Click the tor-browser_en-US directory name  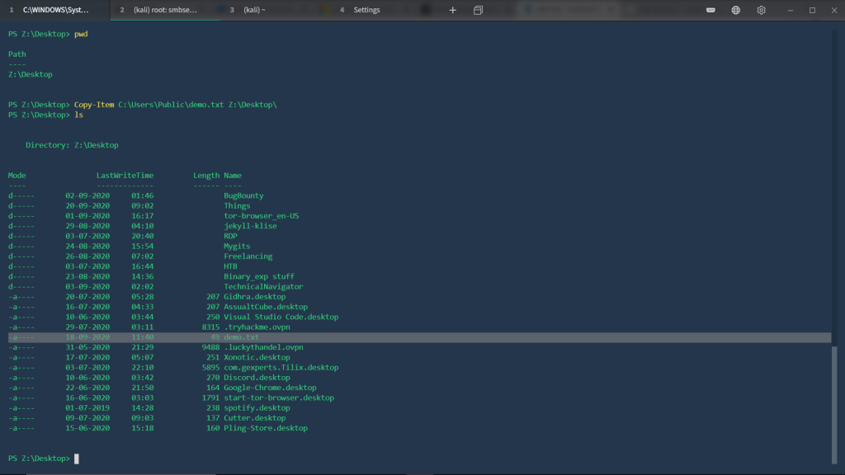(262, 216)
